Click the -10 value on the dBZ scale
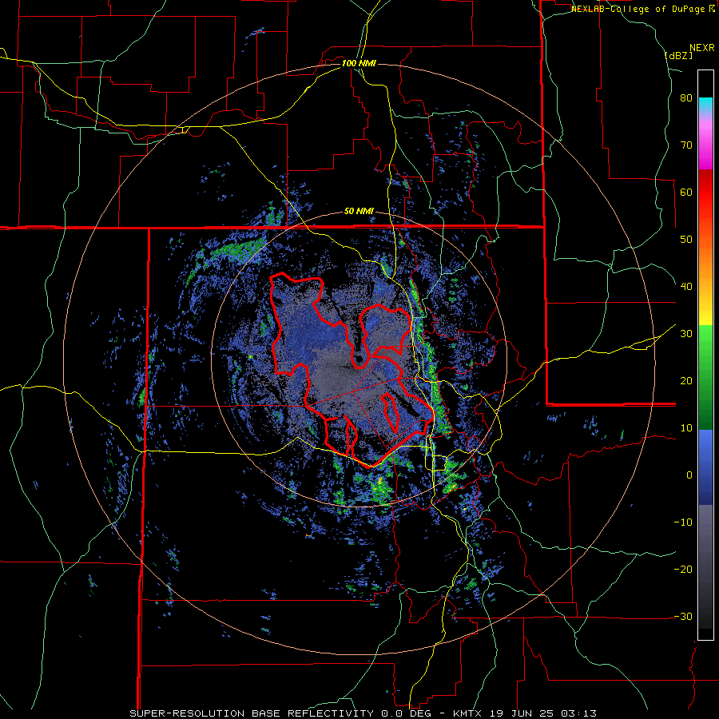719x719 pixels. [x=683, y=522]
